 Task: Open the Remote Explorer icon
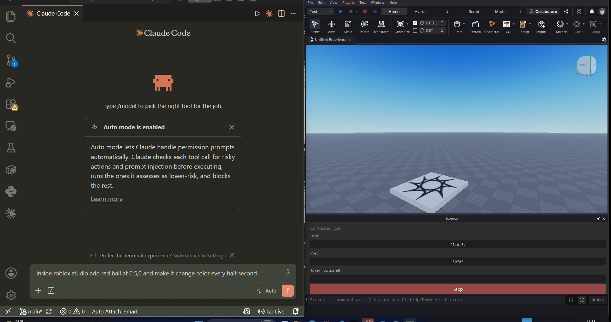(x=11, y=126)
